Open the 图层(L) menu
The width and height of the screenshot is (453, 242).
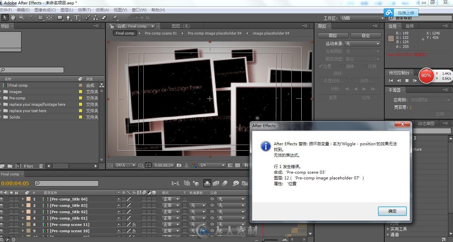coord(67,10)
